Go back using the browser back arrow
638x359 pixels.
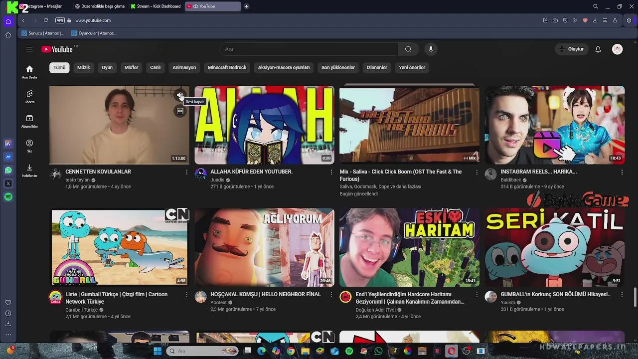pyautogui.click(x=23, y=20)
